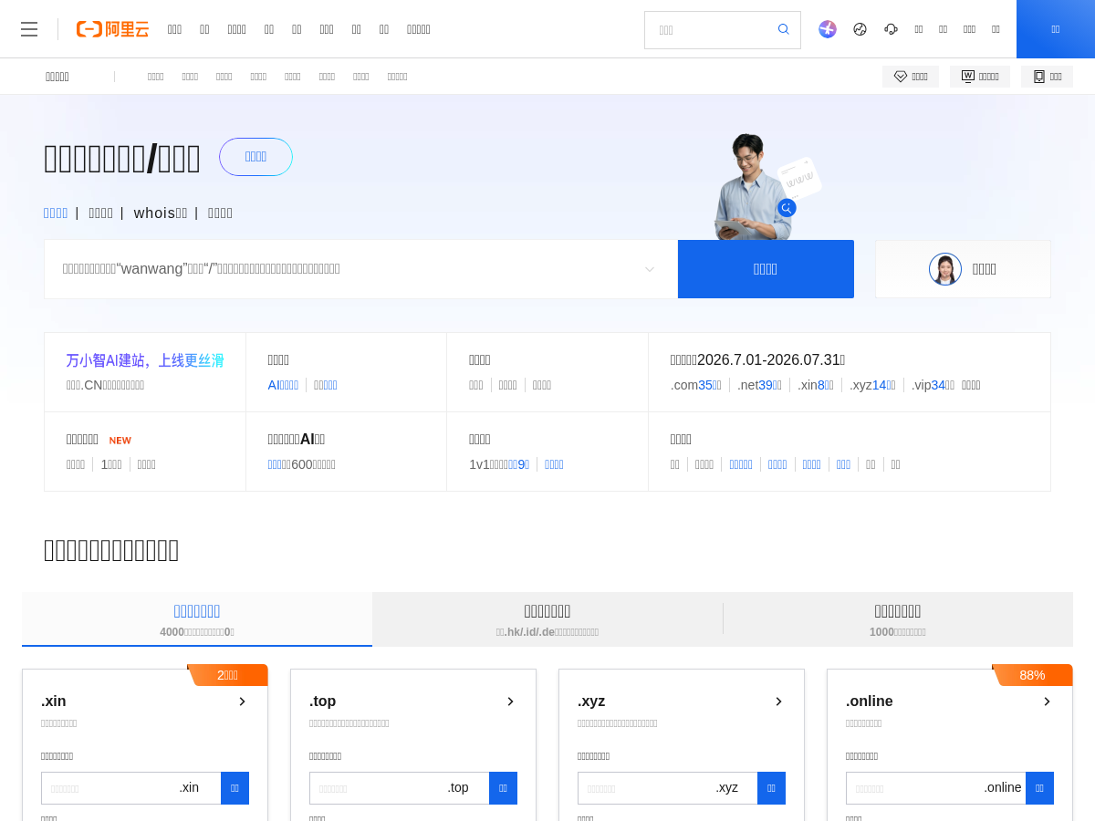Screen dimensions: 1095x821
Task: Click the orange 88% badge on .online card
Action: [1032, 675]
